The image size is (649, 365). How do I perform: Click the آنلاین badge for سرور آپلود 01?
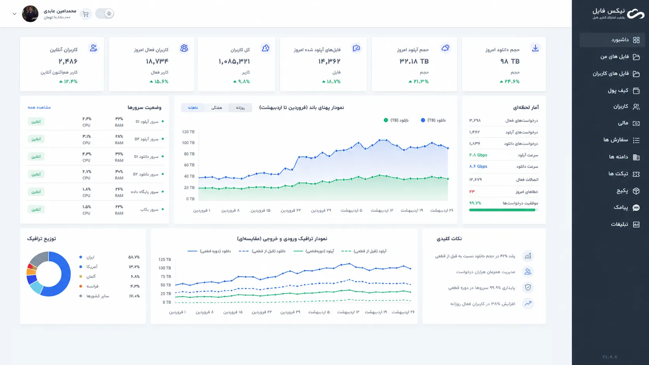coord(36,122)
